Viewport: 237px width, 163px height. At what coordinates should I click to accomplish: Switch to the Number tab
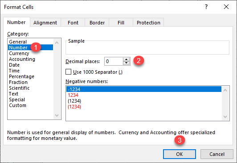tap(16, 22)
